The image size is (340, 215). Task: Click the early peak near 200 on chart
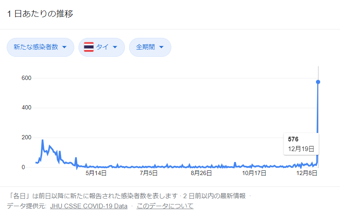[43, 140]
